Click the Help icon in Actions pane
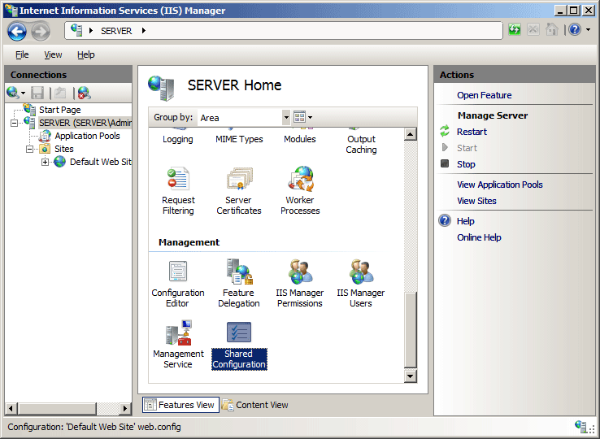Image resolution: width=600 pixels, height=439 pixels. pyautogui.click(x=445, y=220)
